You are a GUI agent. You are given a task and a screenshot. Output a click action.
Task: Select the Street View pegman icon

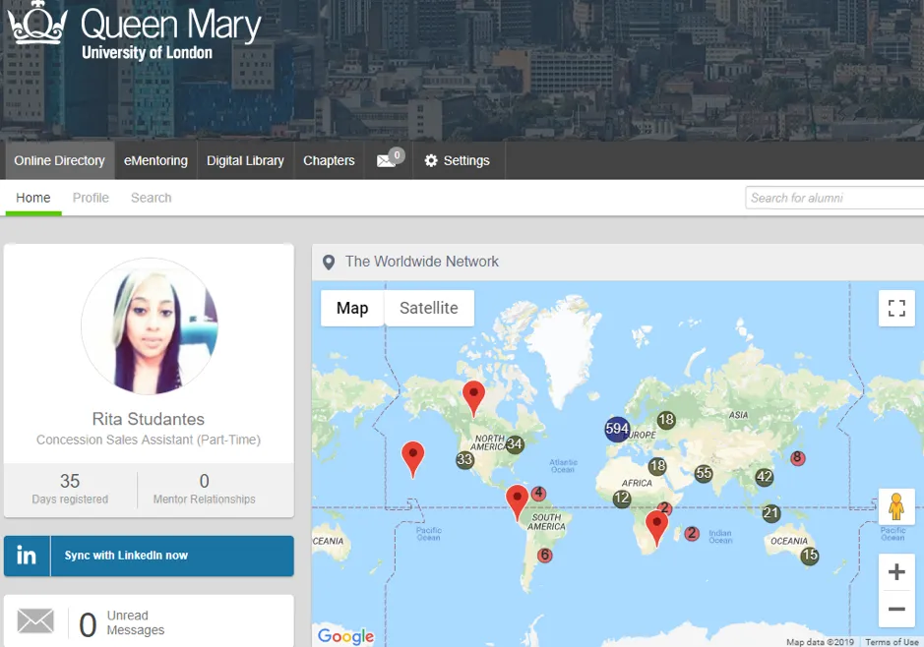coord(896,507)
